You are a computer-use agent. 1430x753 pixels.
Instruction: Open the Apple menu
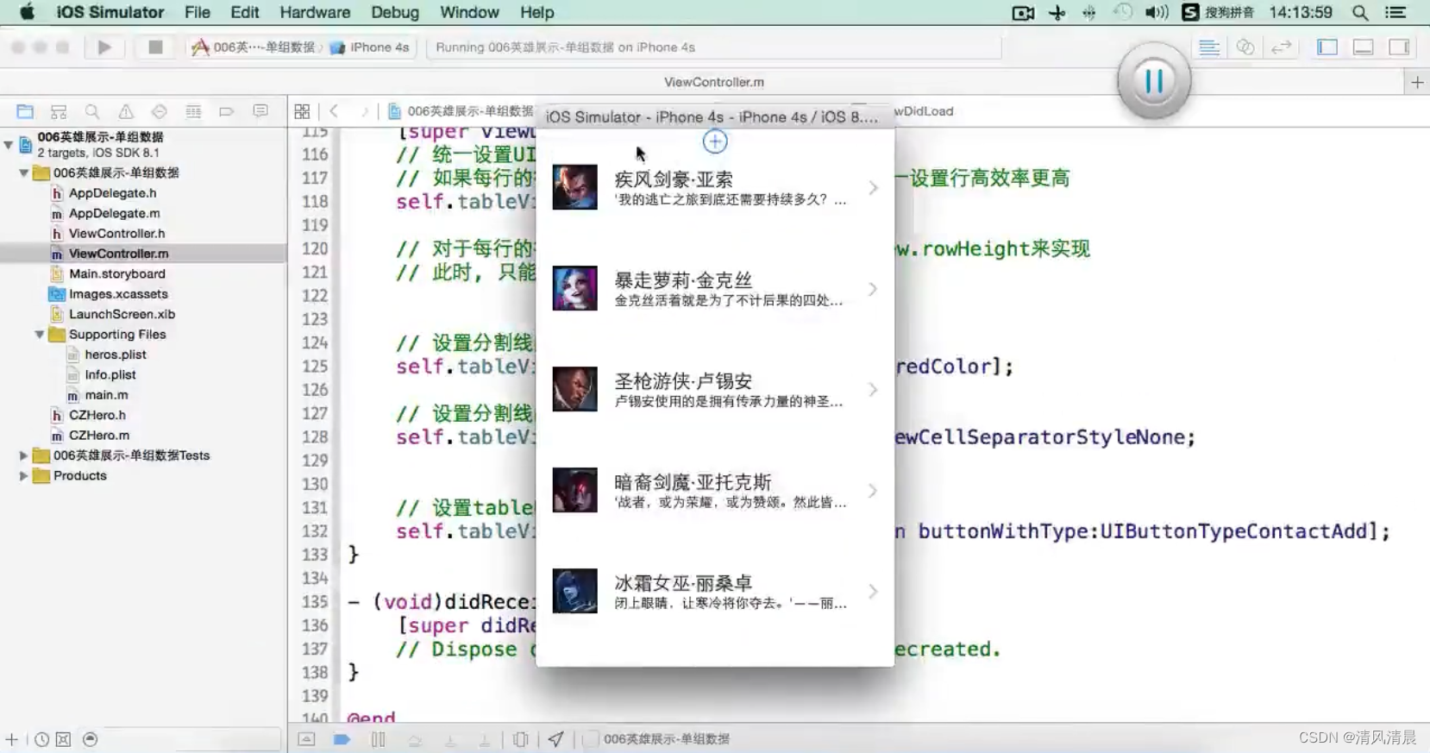coord(27,13)
